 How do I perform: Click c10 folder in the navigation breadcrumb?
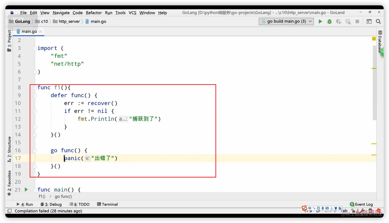(x=42, y=21)
